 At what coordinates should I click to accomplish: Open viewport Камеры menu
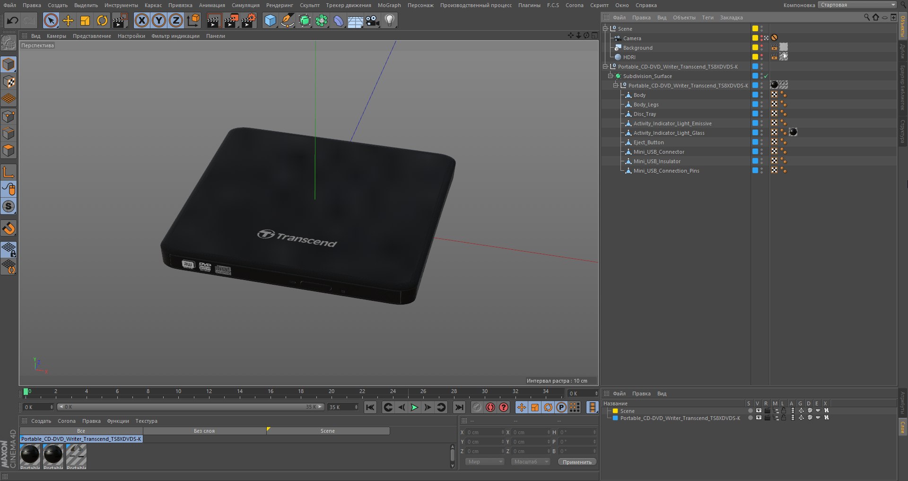56,36
